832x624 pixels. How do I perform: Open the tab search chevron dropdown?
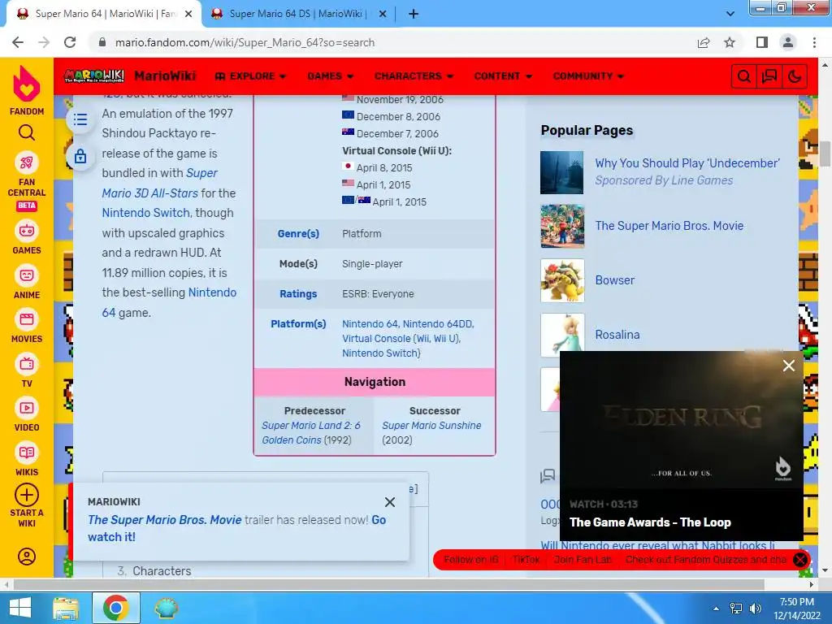click(730, 14)
